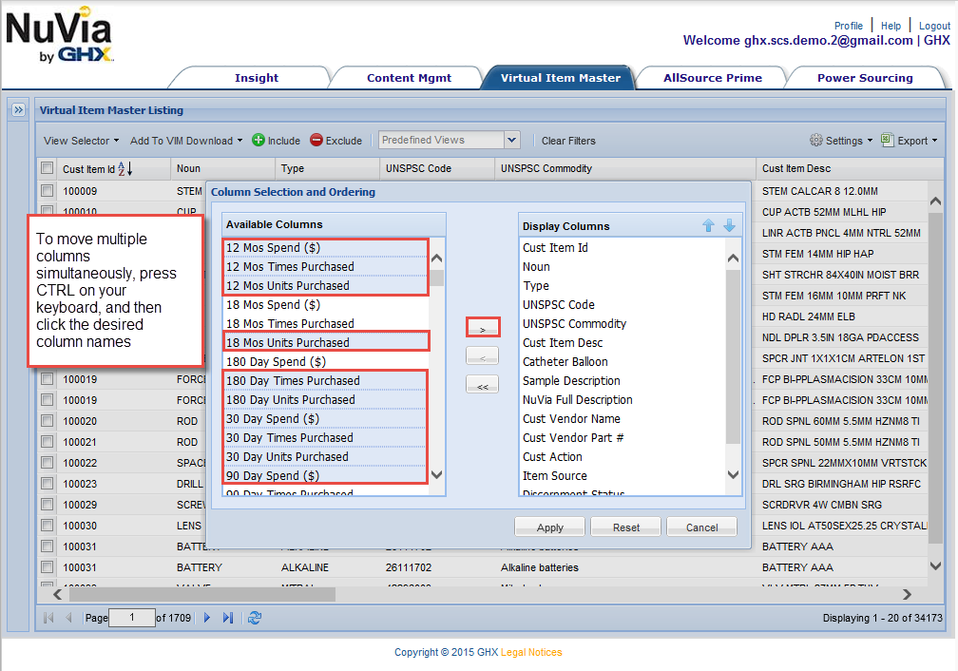Check the row 100020 checkbox
Image resolution: width=958 pixels, height=671 pixels.
coord(48,420)
